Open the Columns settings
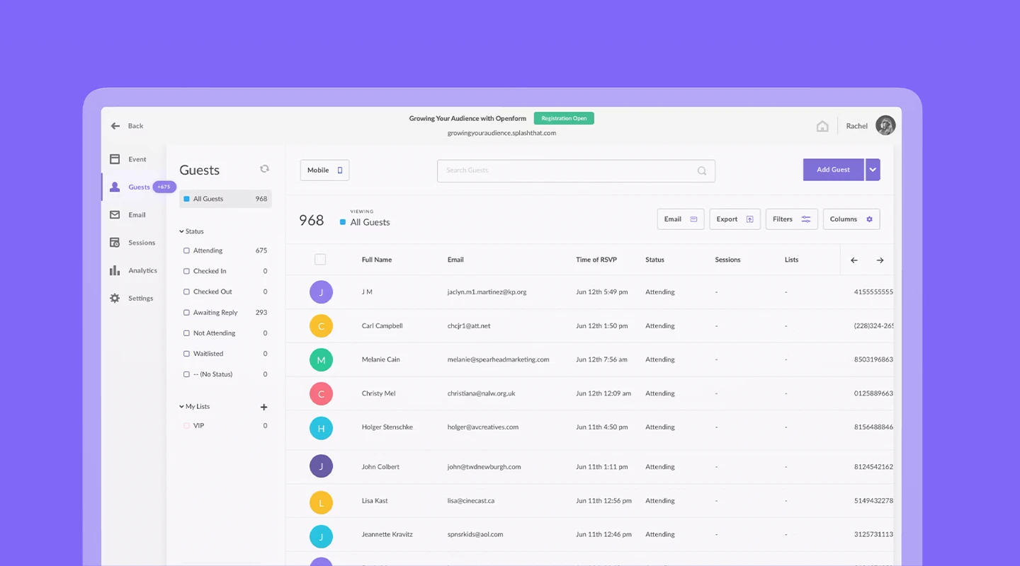 tap(851, 219)
